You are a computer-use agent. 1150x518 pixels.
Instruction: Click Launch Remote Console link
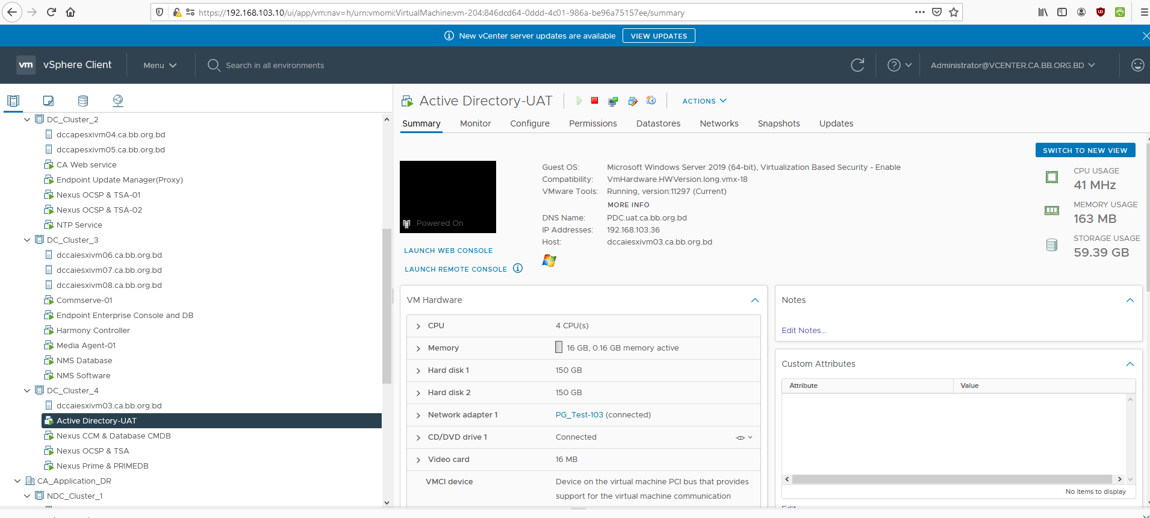pos(456,269)
